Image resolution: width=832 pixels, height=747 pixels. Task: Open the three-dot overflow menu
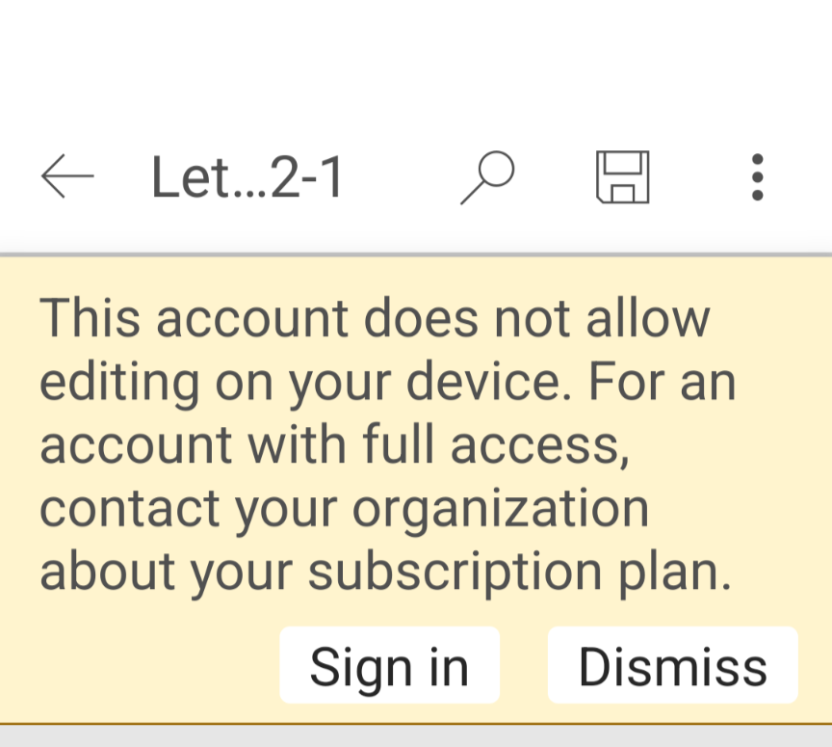click(757, 177)
